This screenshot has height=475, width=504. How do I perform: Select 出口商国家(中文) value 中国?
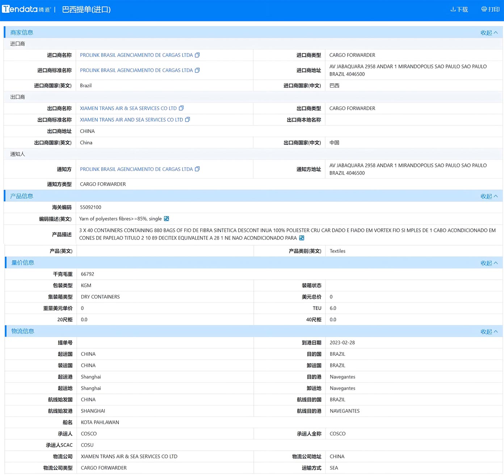pos(334,143)
